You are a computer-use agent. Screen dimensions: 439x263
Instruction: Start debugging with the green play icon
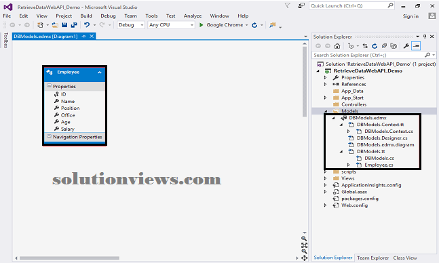coord(201,25)
